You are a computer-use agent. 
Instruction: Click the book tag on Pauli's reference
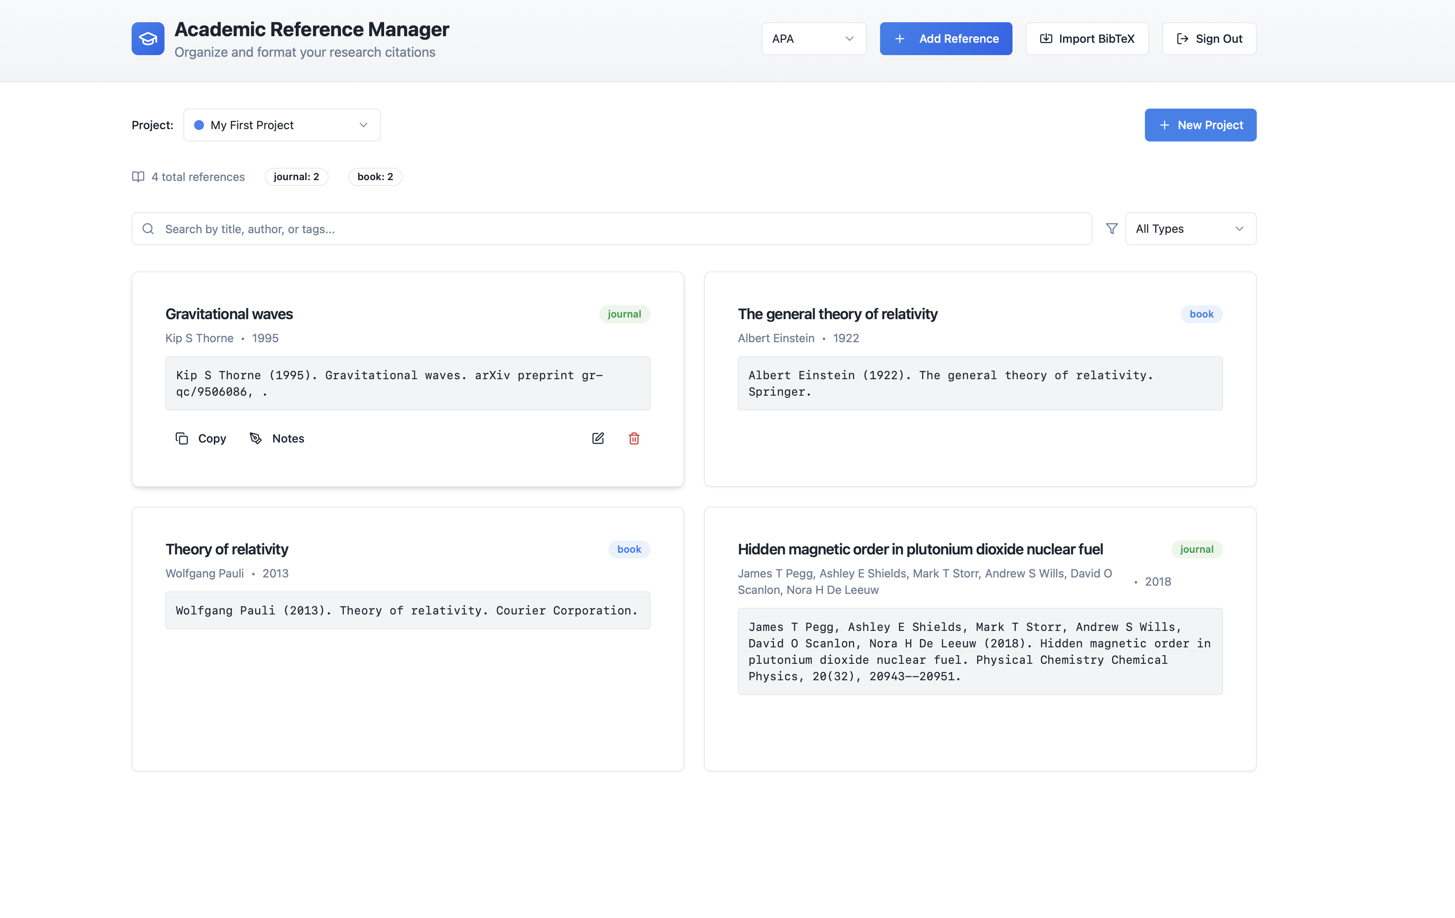coord(628,549)
